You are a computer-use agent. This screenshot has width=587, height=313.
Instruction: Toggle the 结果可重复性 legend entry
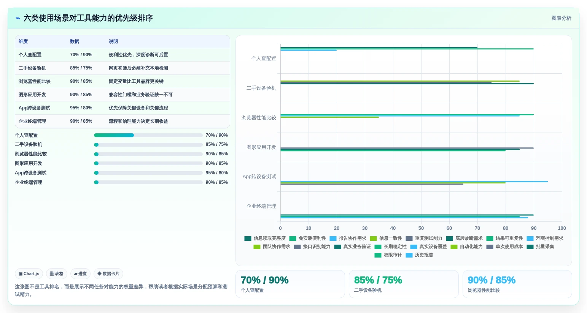(x=504, y=238)
